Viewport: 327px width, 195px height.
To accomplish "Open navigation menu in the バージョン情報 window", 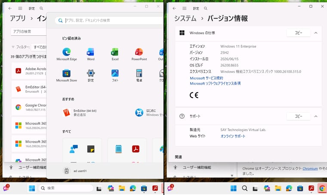I will click(x=184, y=8).
